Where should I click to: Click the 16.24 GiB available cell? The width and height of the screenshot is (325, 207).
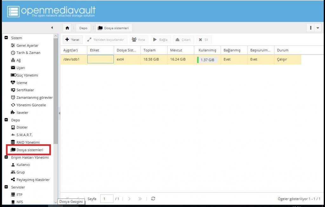181,60
